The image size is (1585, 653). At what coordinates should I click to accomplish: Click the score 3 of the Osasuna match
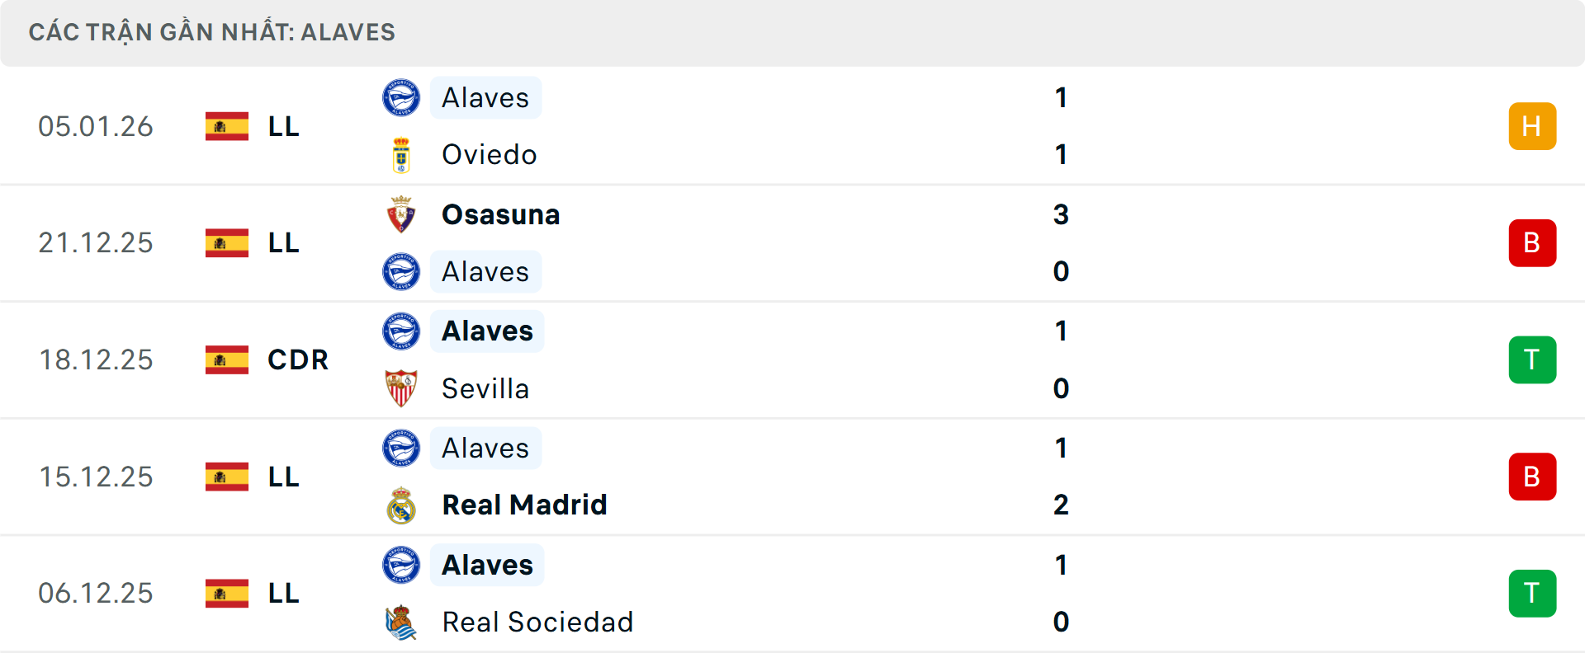click(x=1061, y=214)
